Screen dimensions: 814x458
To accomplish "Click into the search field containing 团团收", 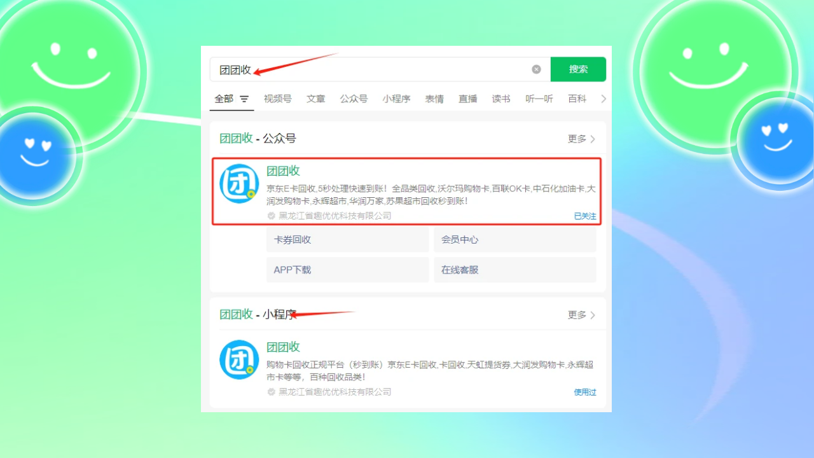I will (x=380, y=69).
